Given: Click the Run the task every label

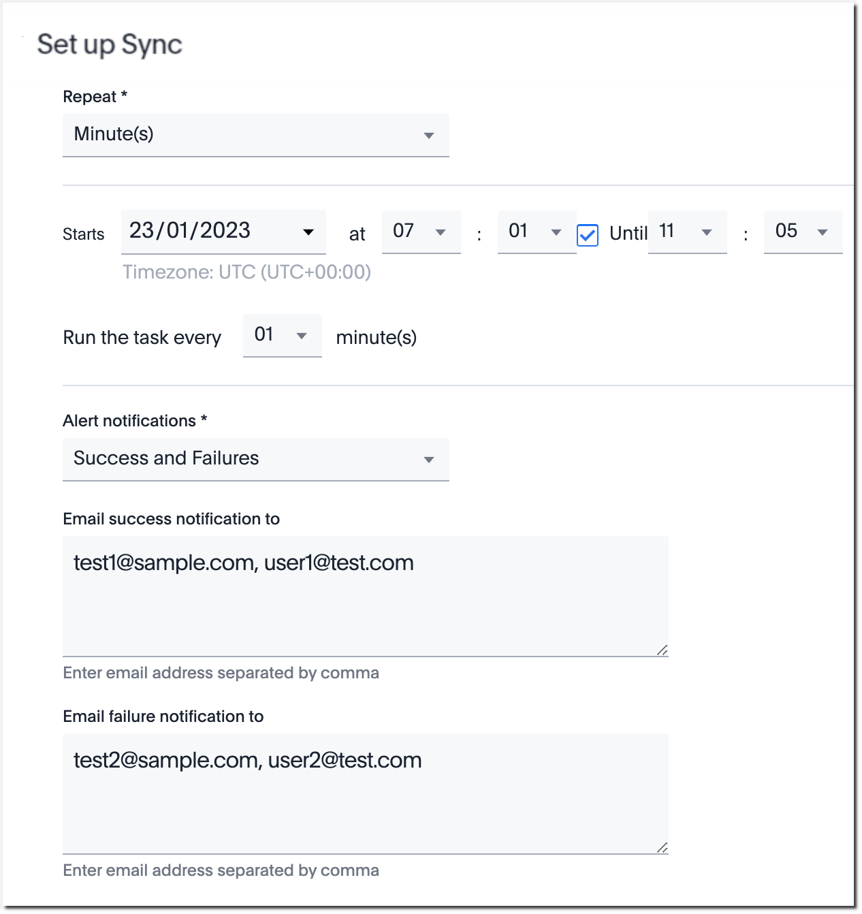Looking at the screenshot, I should (x=142, y=336).
